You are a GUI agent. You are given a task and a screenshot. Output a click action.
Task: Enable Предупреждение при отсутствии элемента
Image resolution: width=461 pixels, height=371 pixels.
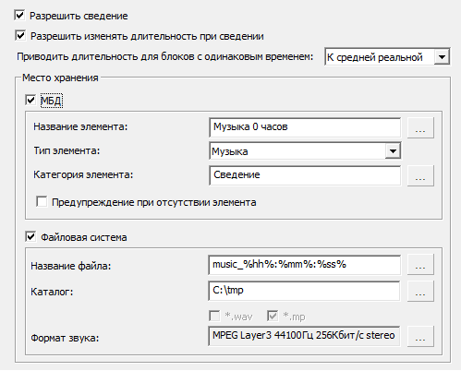pos(42,202)
